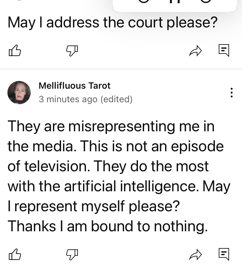Viewport: 242px width, 270px height.
Task: Open the three-dot menu for Mellifluous Tarot's comment
Action: point(231,93)
